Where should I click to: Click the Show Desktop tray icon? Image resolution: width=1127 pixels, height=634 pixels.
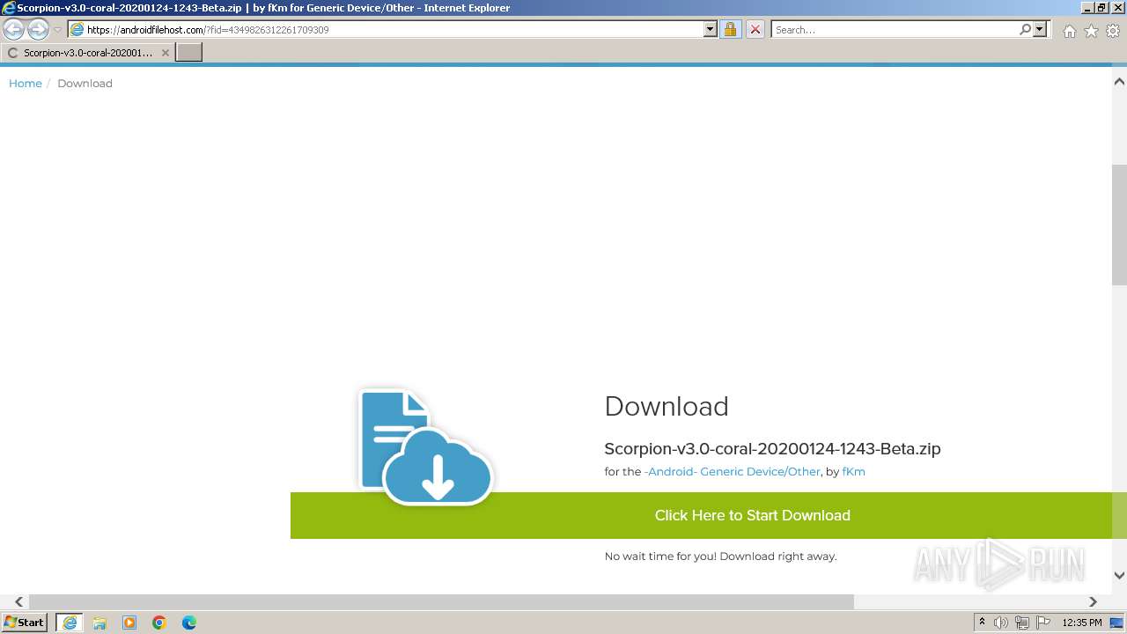[x=1116, y=623]
